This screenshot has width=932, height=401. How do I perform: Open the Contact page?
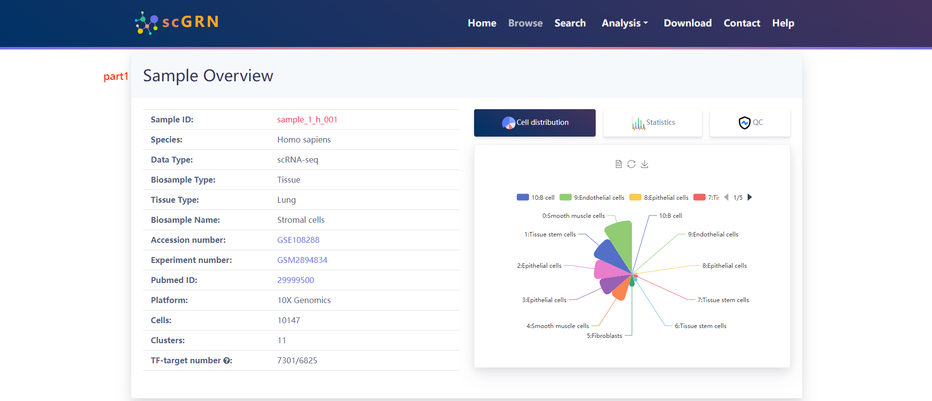coord(742,23)
